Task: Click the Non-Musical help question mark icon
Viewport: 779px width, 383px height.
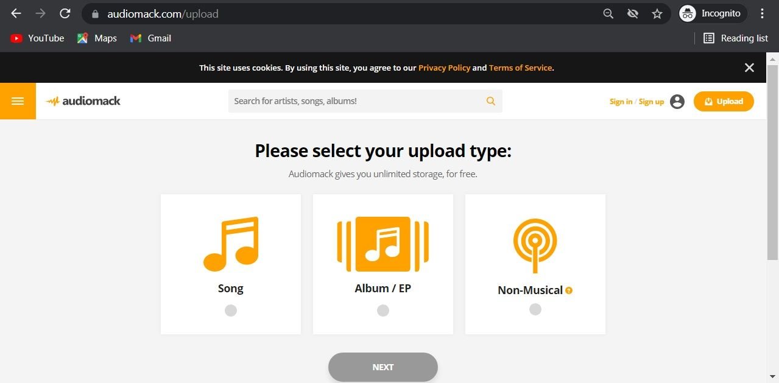Action: coord(569,290)
